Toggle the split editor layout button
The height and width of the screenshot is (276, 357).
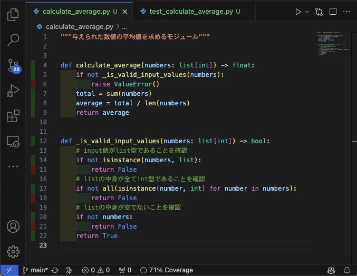point(333,12)
